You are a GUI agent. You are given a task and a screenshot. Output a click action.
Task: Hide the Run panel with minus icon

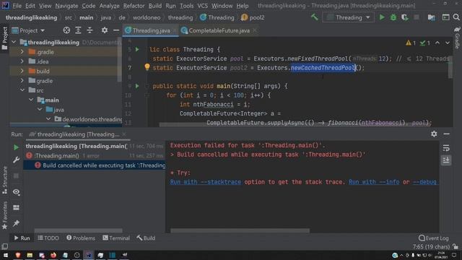447,134
